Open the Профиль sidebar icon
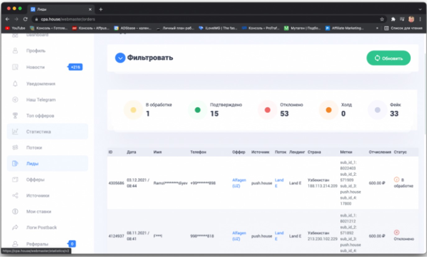This screenshot has height=257, width=427. tap(15, 51)
